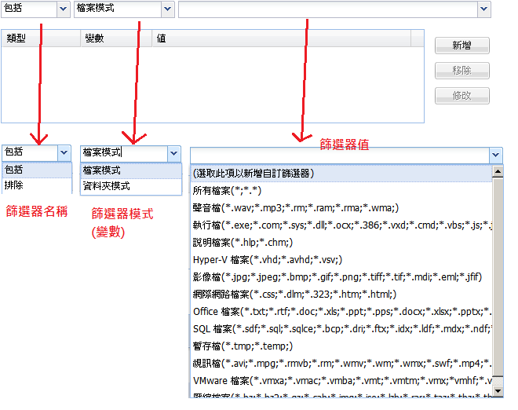The image size is (518, 410).
Task: Click the 新增 button
Action: [461, 46]
